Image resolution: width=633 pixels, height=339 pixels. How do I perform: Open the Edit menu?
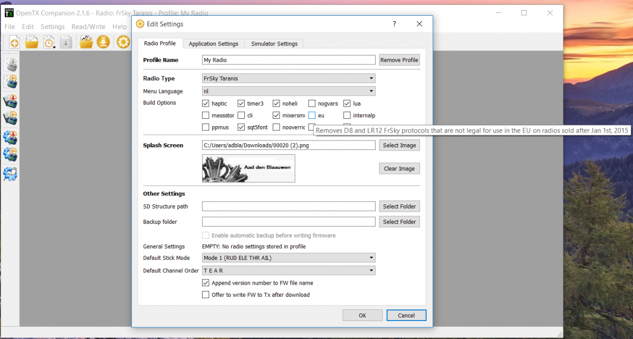[28, 26]
